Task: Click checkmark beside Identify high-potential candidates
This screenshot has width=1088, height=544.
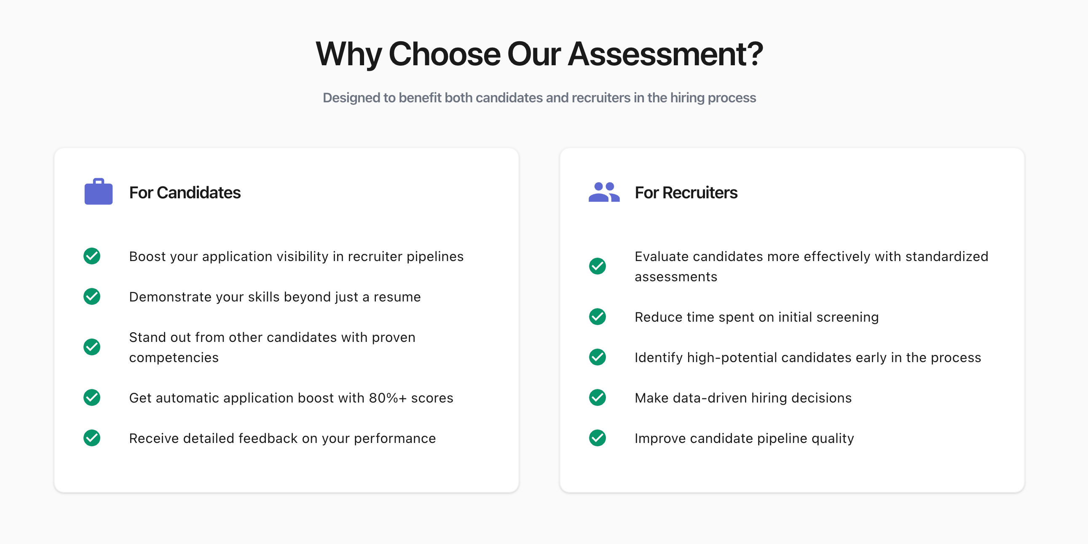Action: click(x=597, y=357)
